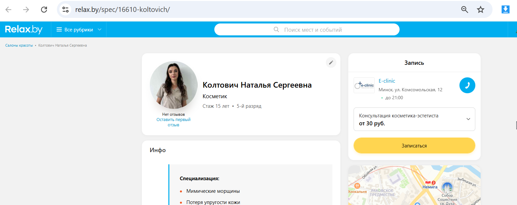
Task: Click the "до 21:00" opening hours text
Action: [x=394, y=98]
